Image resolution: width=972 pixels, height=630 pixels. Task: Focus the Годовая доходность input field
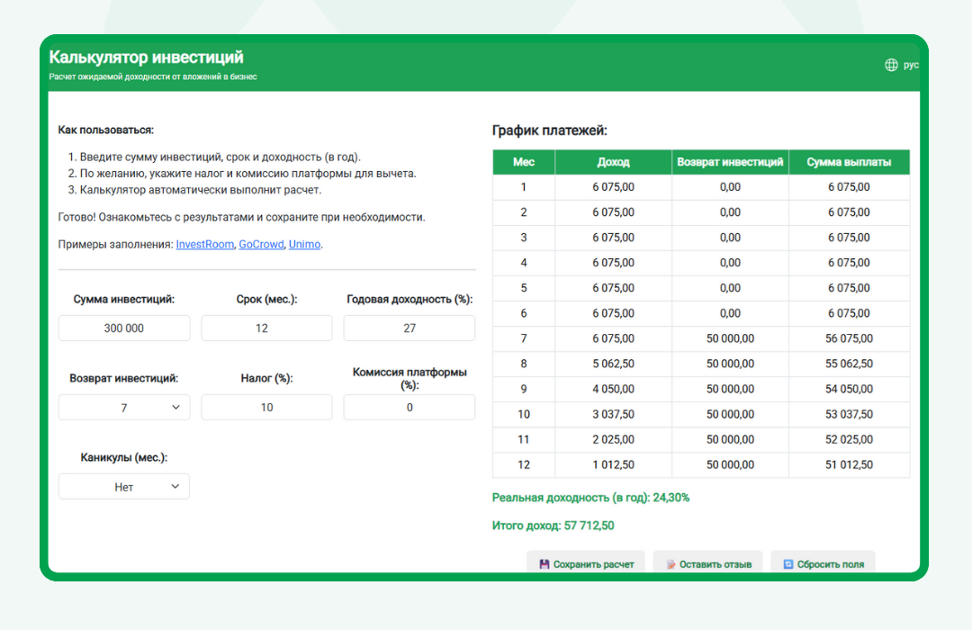point(409,328)
